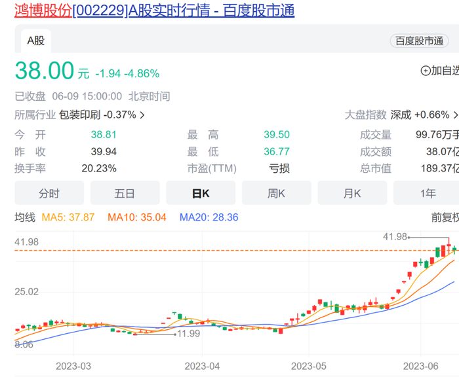Switch to the 分时 chart tab
Viewport: 459px width, 377px height.
(49, 193)
